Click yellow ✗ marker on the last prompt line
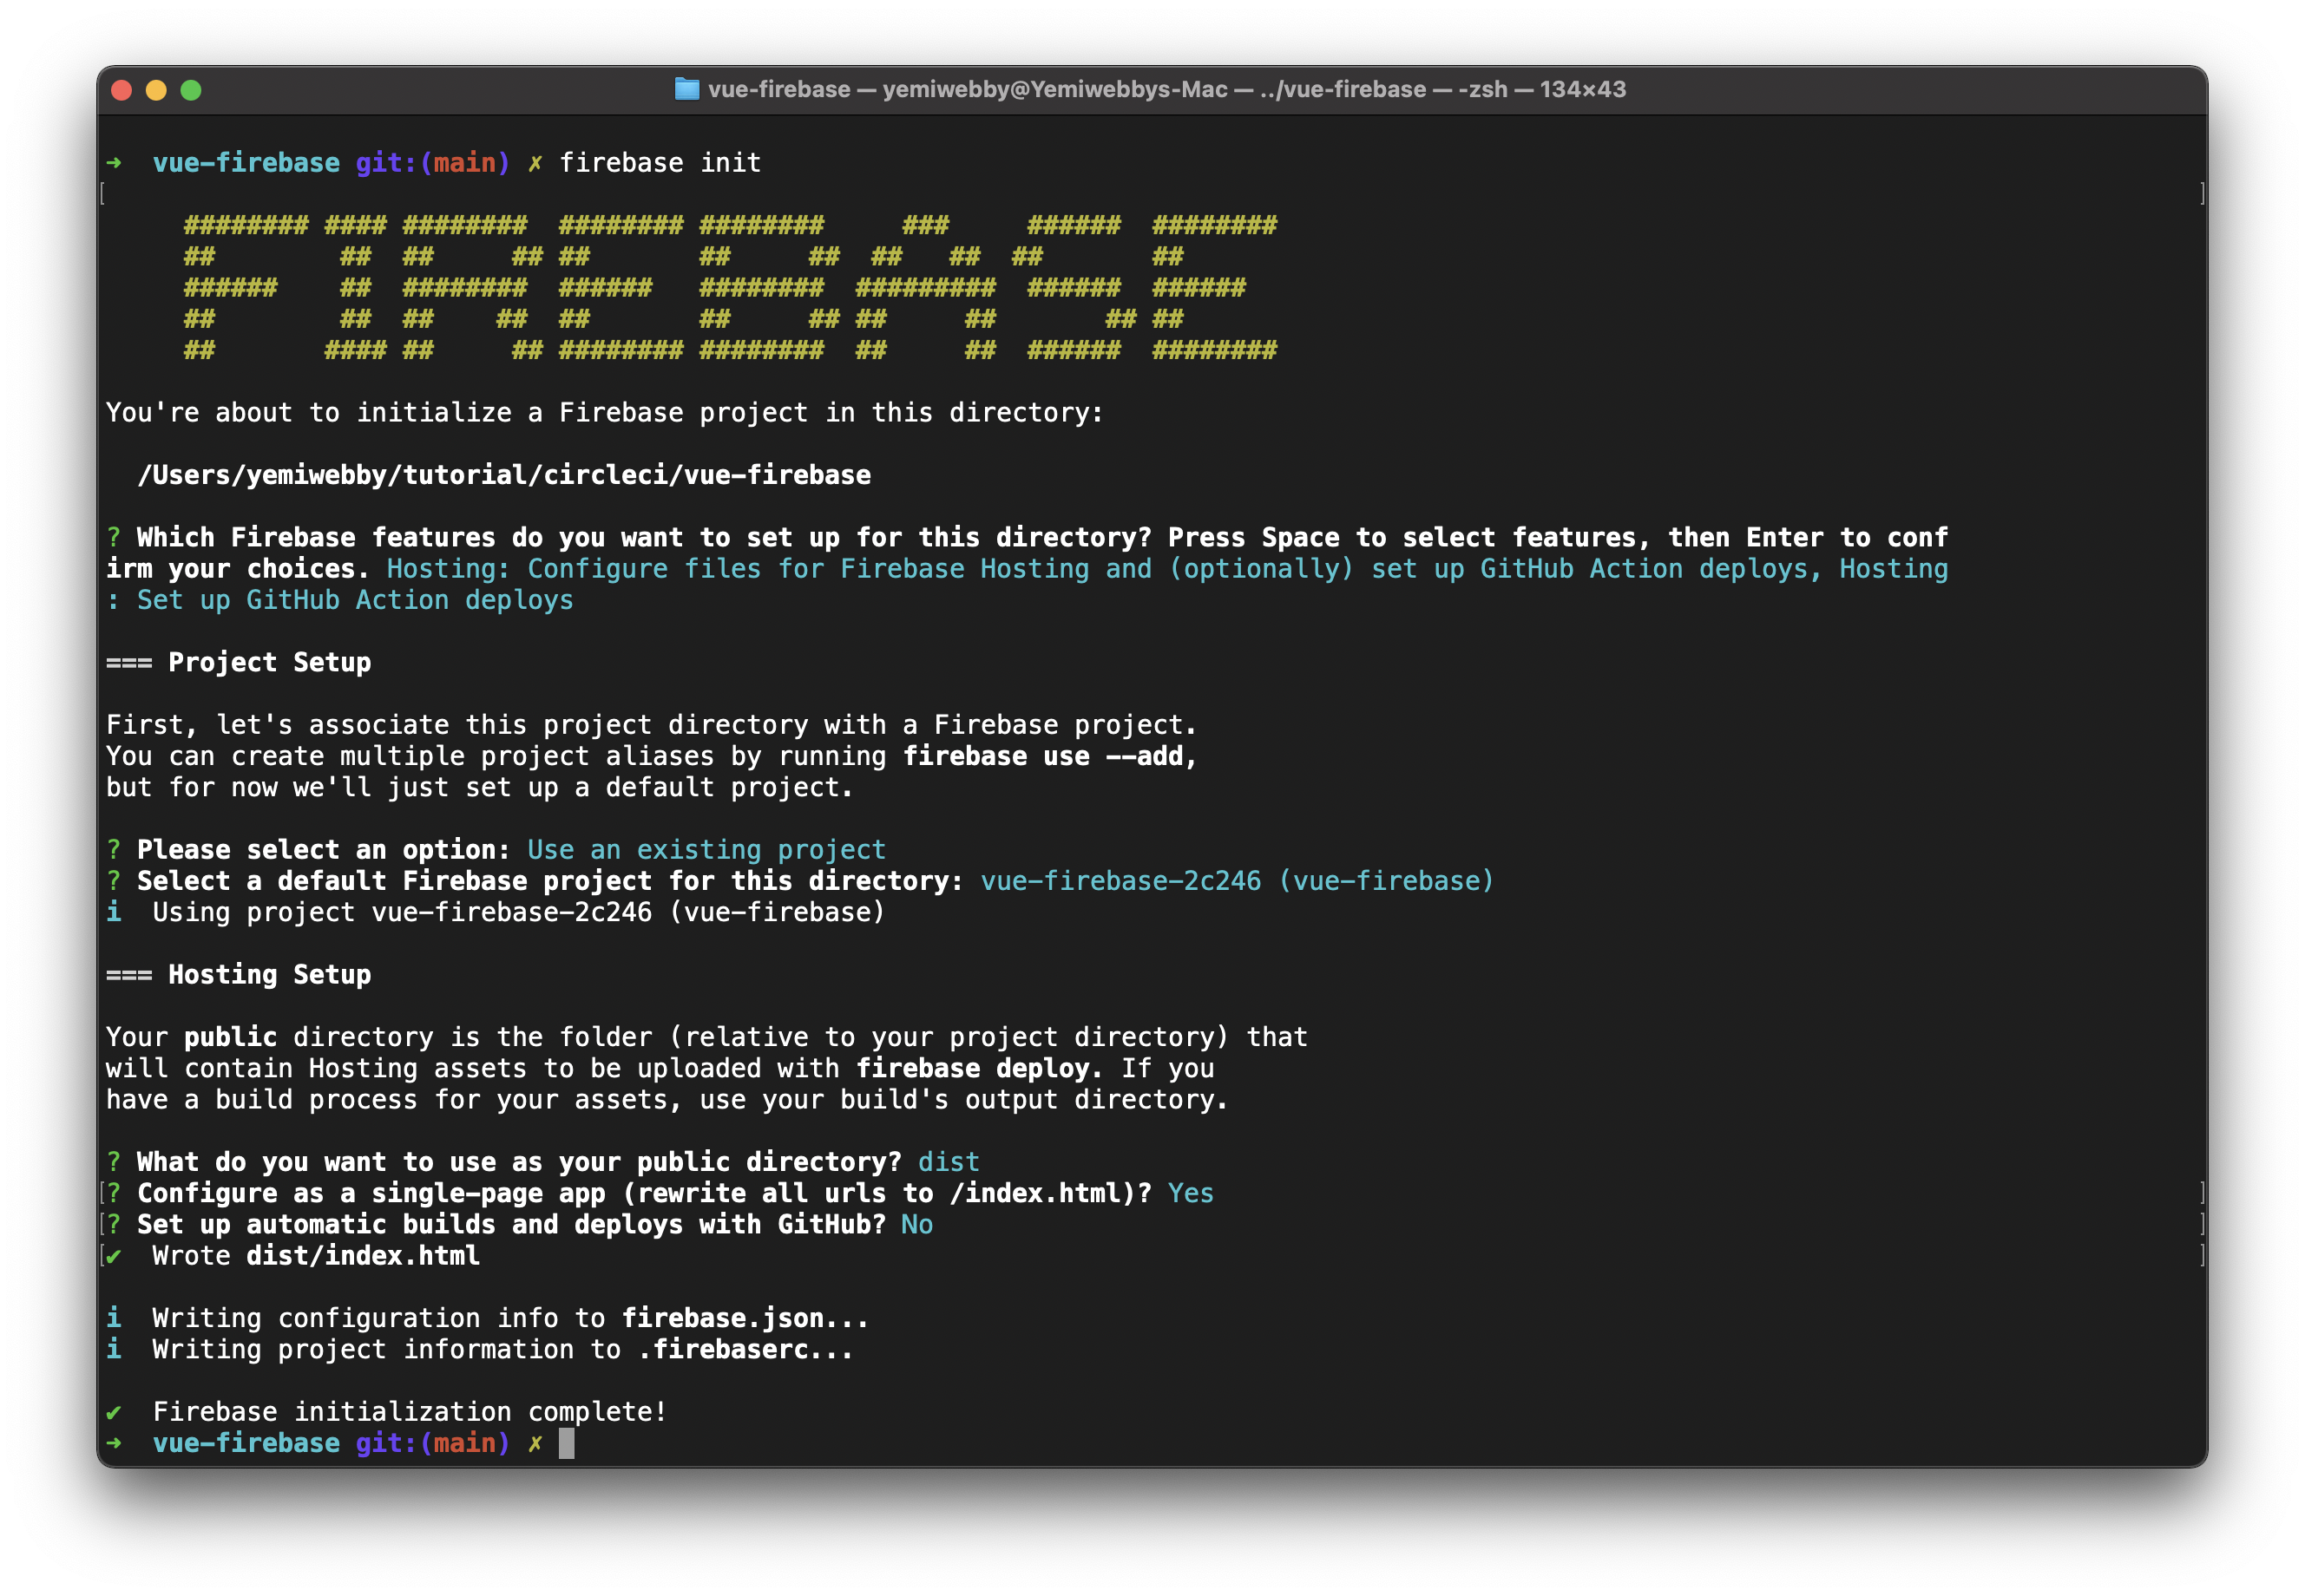The image size is (2305, 1596). [535, 1443]
